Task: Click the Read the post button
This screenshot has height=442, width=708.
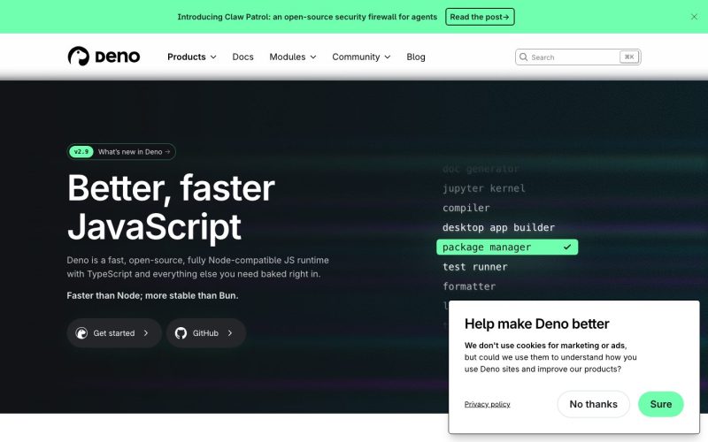Action: tap(480, 17)
